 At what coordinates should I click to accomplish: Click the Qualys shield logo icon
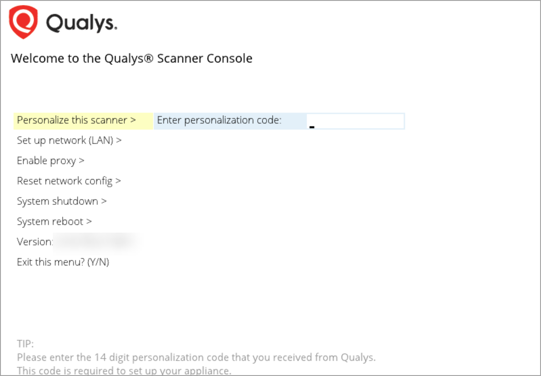(23, 23)
